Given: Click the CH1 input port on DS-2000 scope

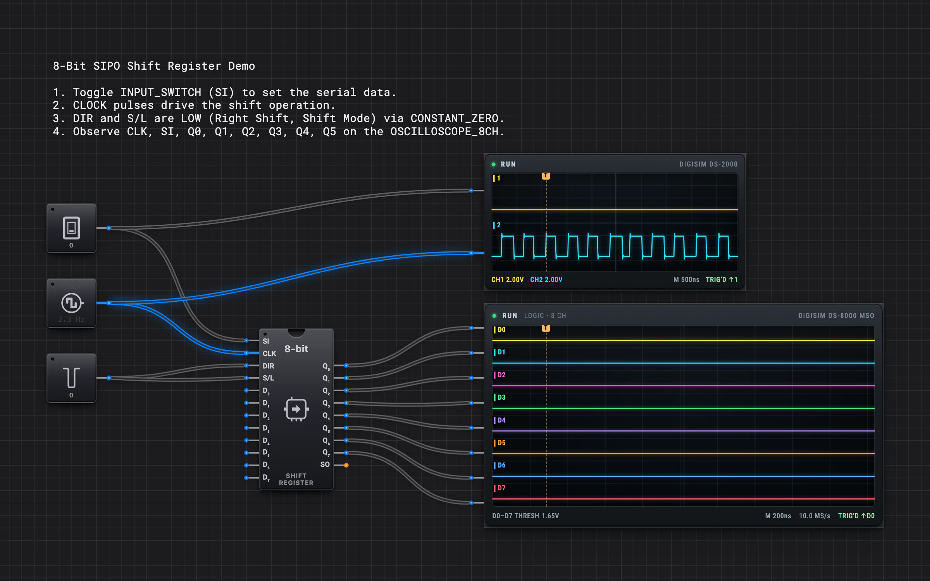Looking at the screenshot, I should 471,191.
